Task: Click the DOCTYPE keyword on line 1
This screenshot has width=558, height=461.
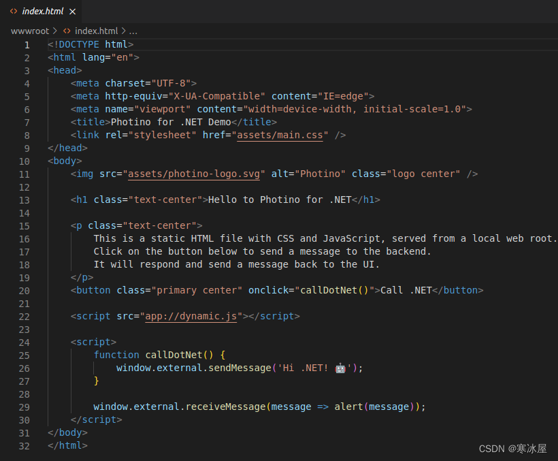Action: pos(79,44)
